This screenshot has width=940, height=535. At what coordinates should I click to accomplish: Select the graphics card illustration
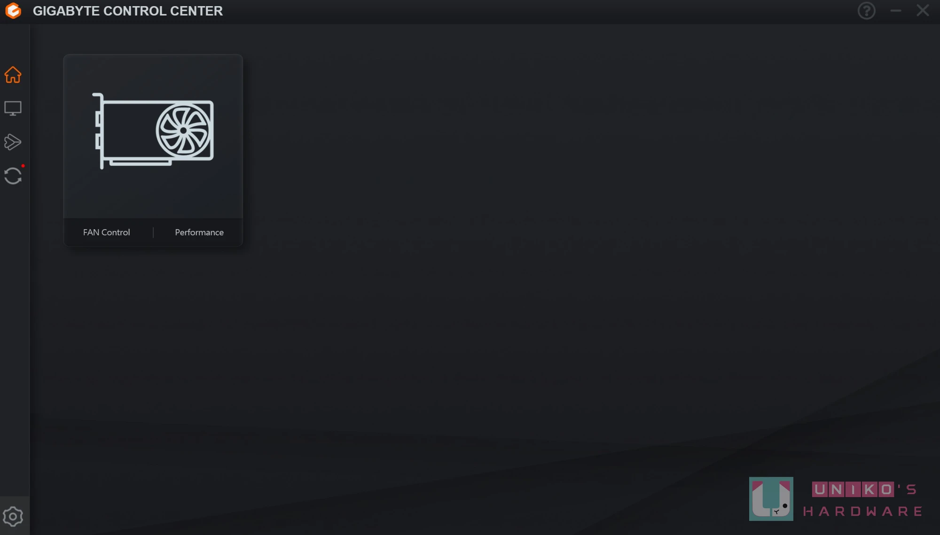pyautogui.click(x=153, y=131)
